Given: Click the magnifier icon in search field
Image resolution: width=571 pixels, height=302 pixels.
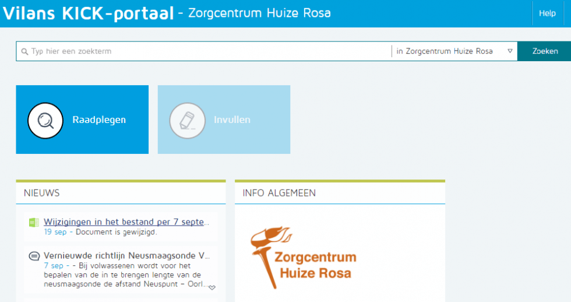Looking at the screenshot, I should (24, 52).
